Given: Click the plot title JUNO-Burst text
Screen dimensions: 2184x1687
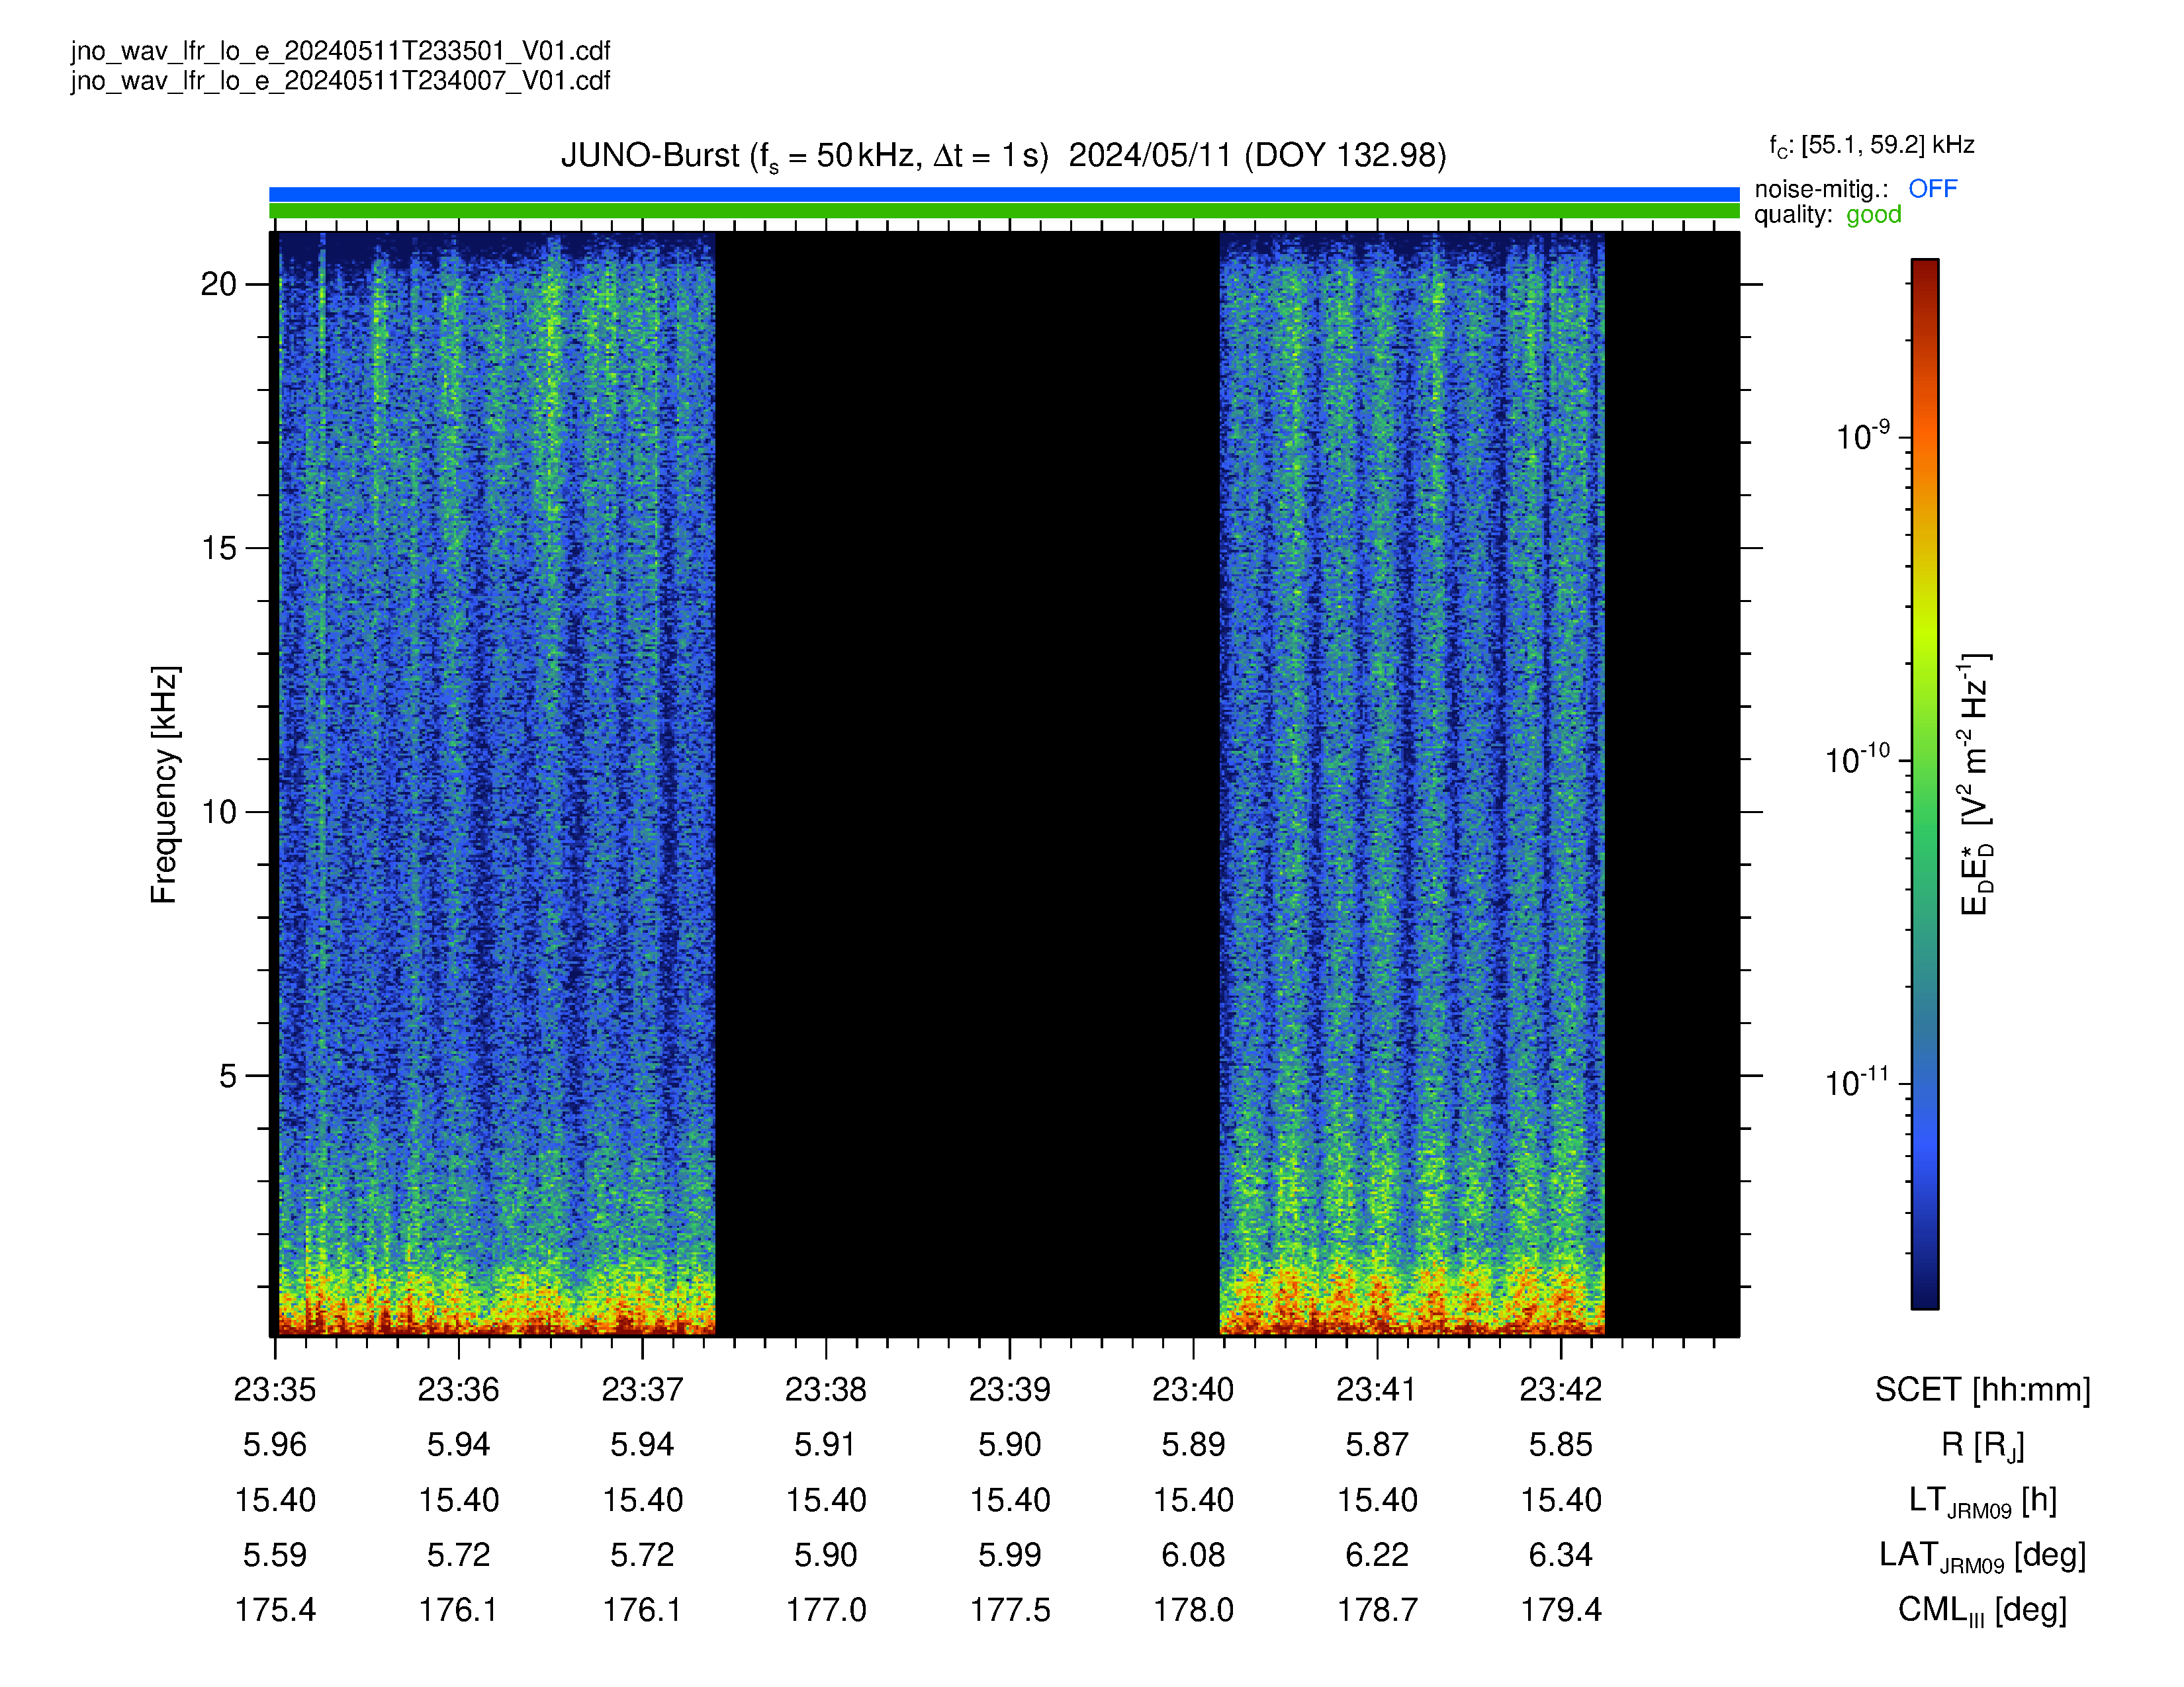Looking at the screenshot, I should tap(1003, 156).
